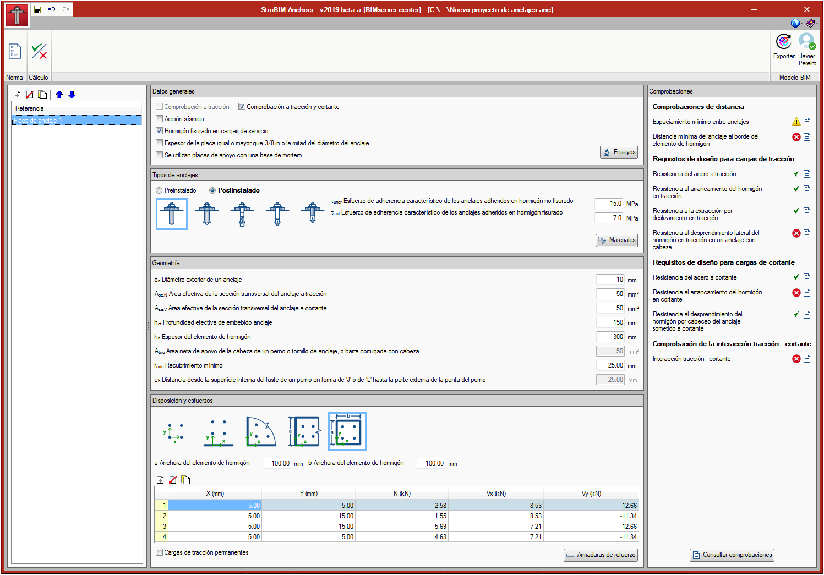Enable Espesor de la placa checkbox

click(x=159, y=143)
